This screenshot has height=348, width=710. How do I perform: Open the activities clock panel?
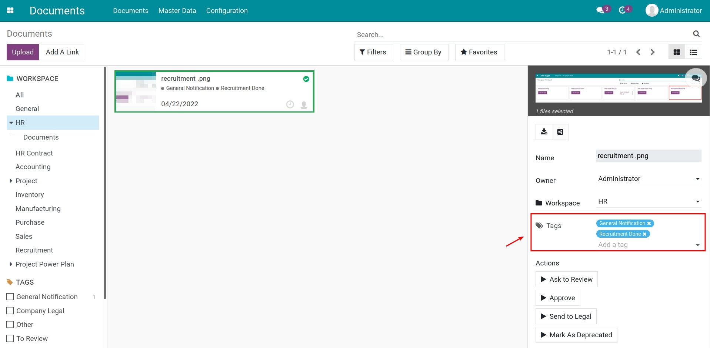(x=623, y=10)
